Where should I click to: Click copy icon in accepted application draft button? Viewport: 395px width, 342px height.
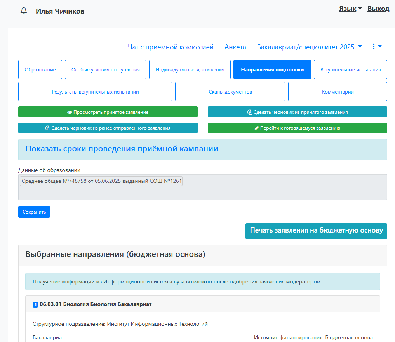[250, 112]
